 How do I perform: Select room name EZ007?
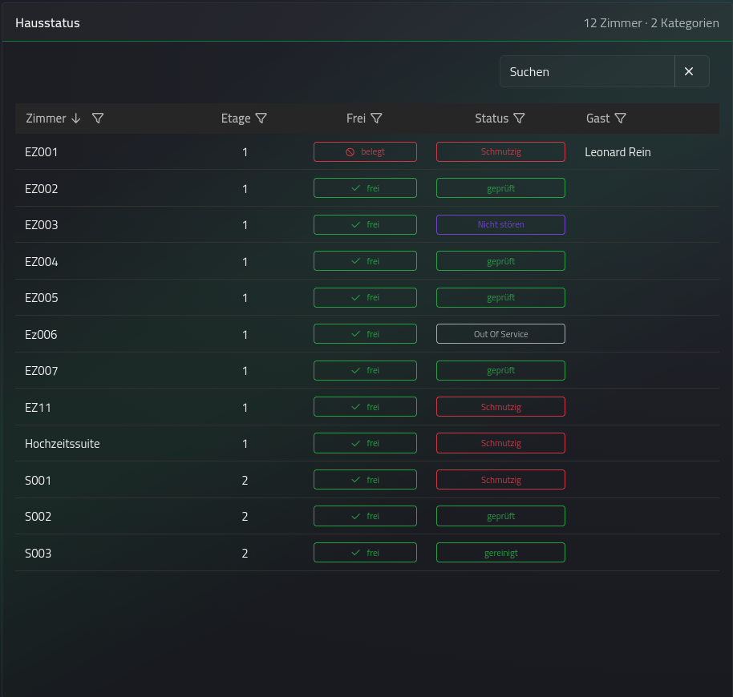click(41, 371)
